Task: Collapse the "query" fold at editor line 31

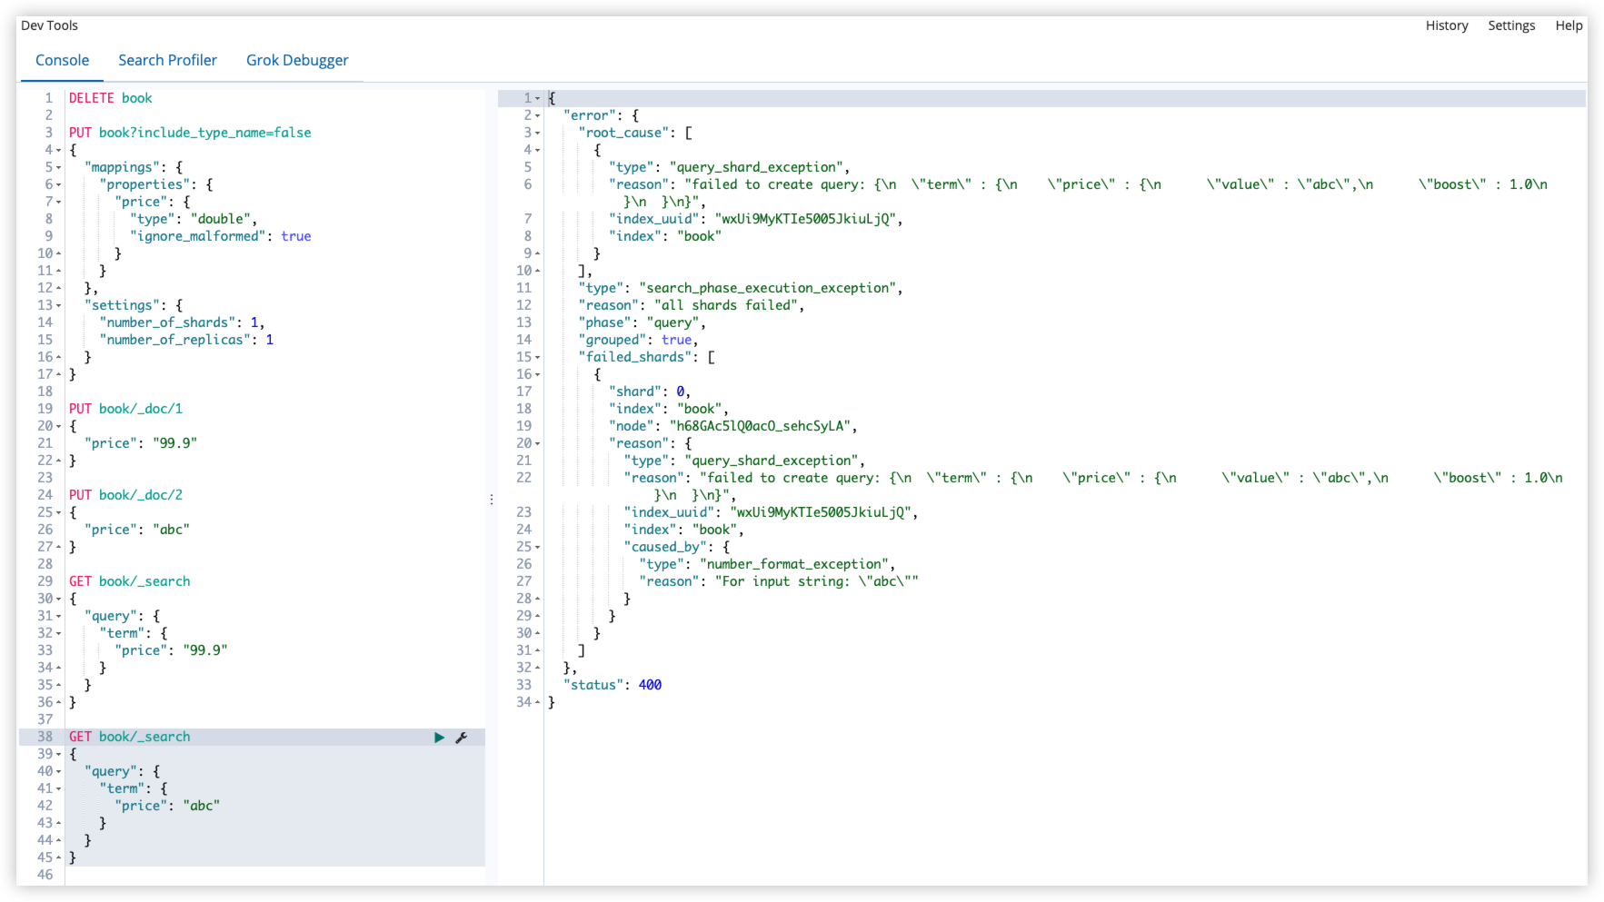Action: point(59,616)
